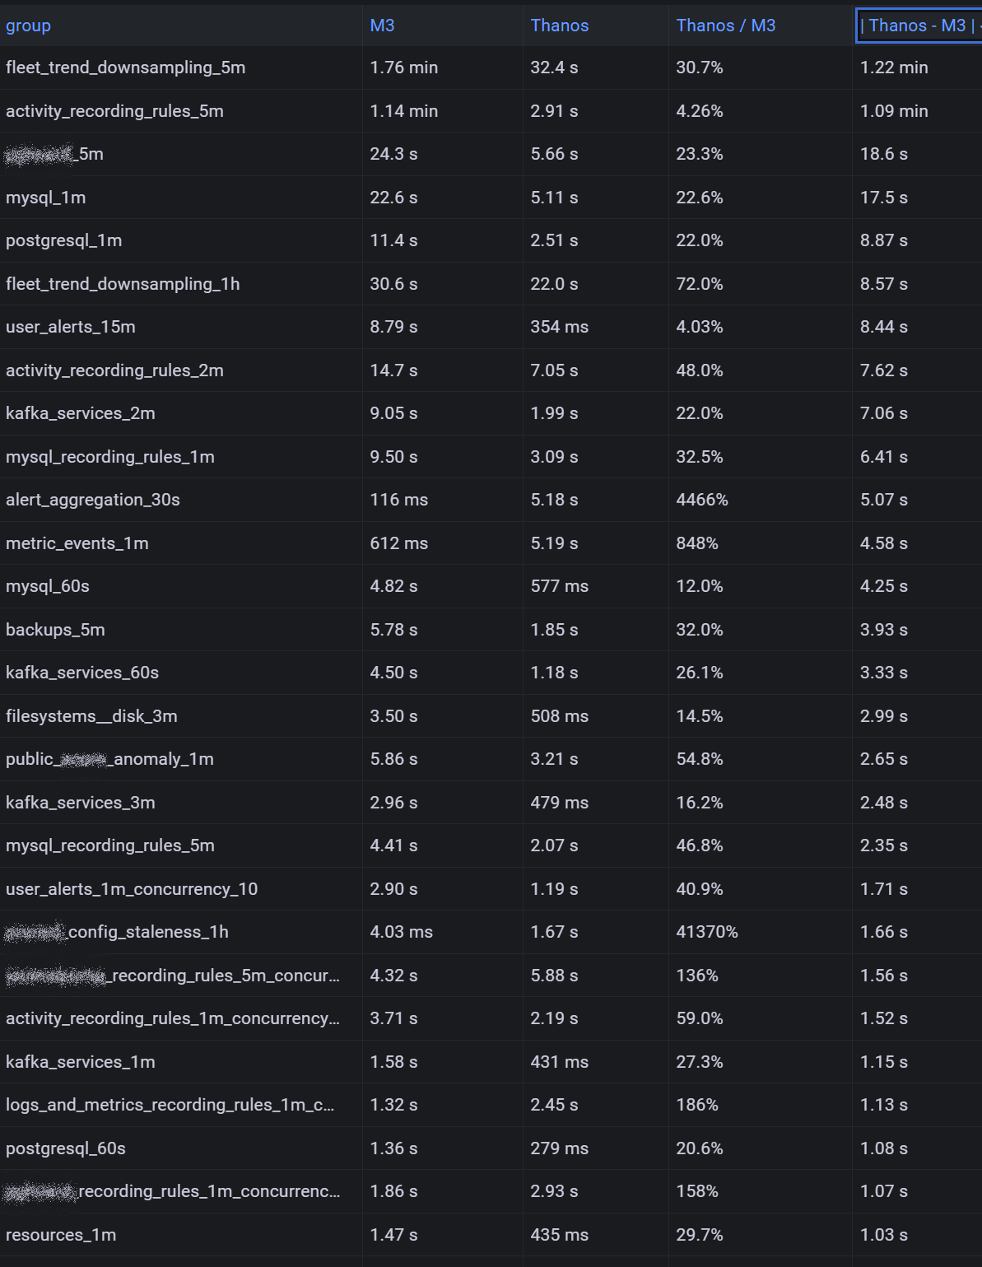Click the 848% cell in metric_events_1m row
This screenshot has height=1267, width=982.
(x=696, y=543)
